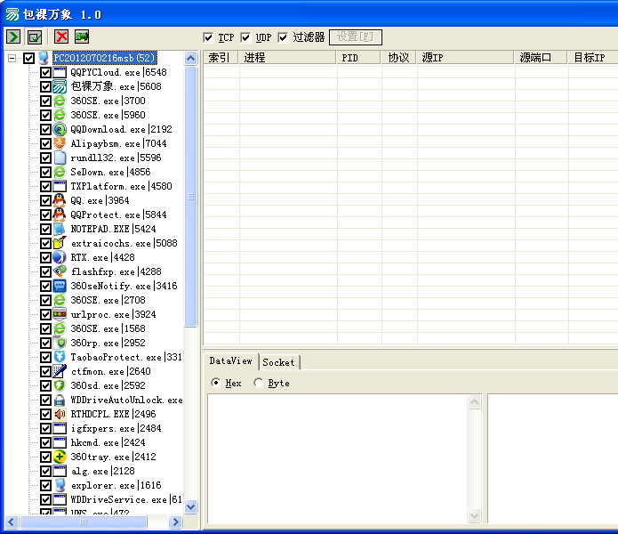Click the Alipaybsm.exe shield icon
The height and width of the screenshot is (534, 618).
point(60,143)
